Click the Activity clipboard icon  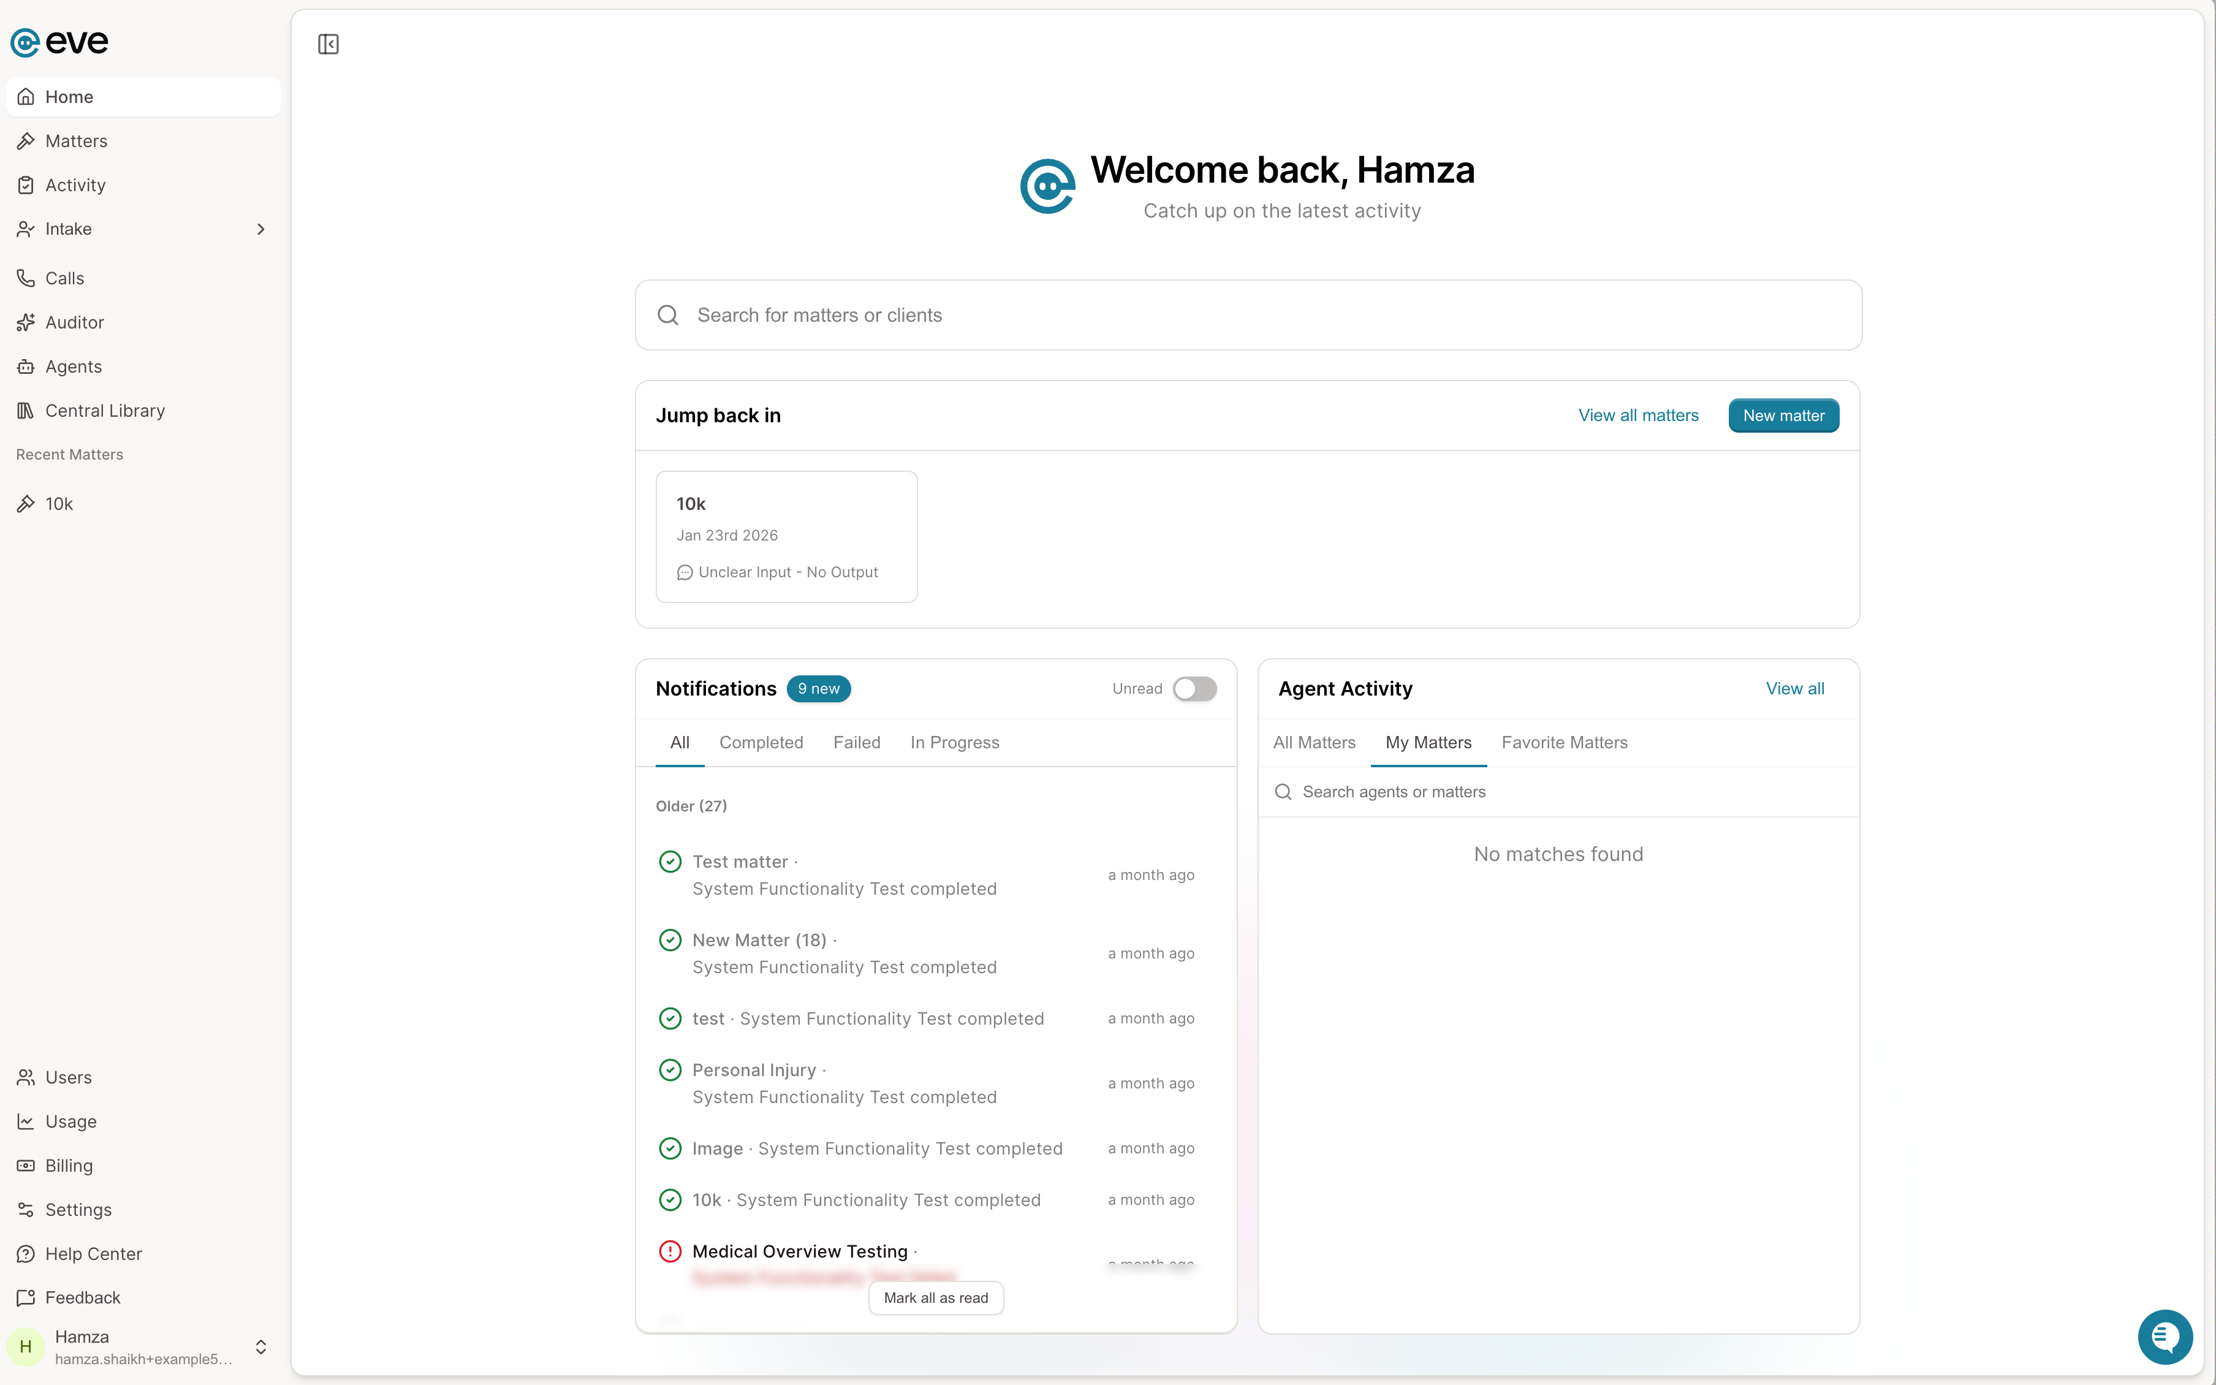tap(26, 185)
